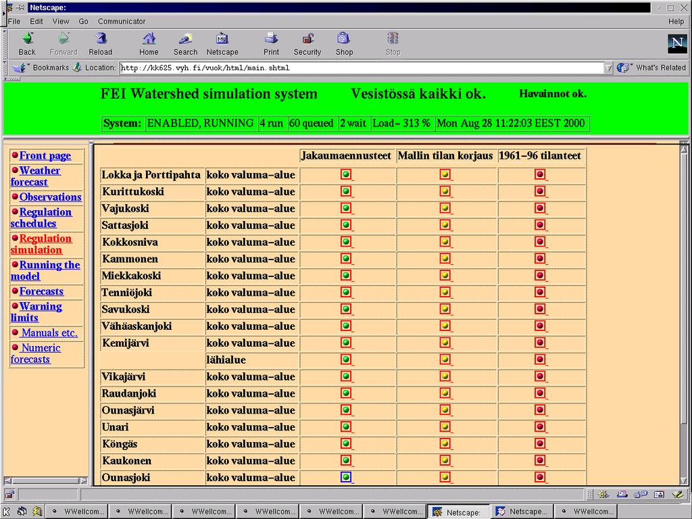
Task: Open the Forecasts sidebar link
Action: pos(41,291)
